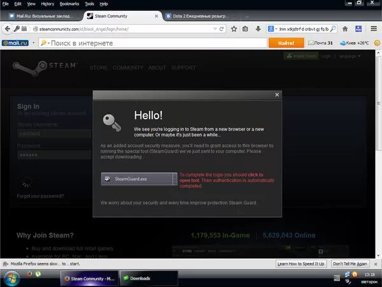Open the bookmarks list icon
Image resolution: width=382 pixels, height=287 pixels.
click(245, 29)
